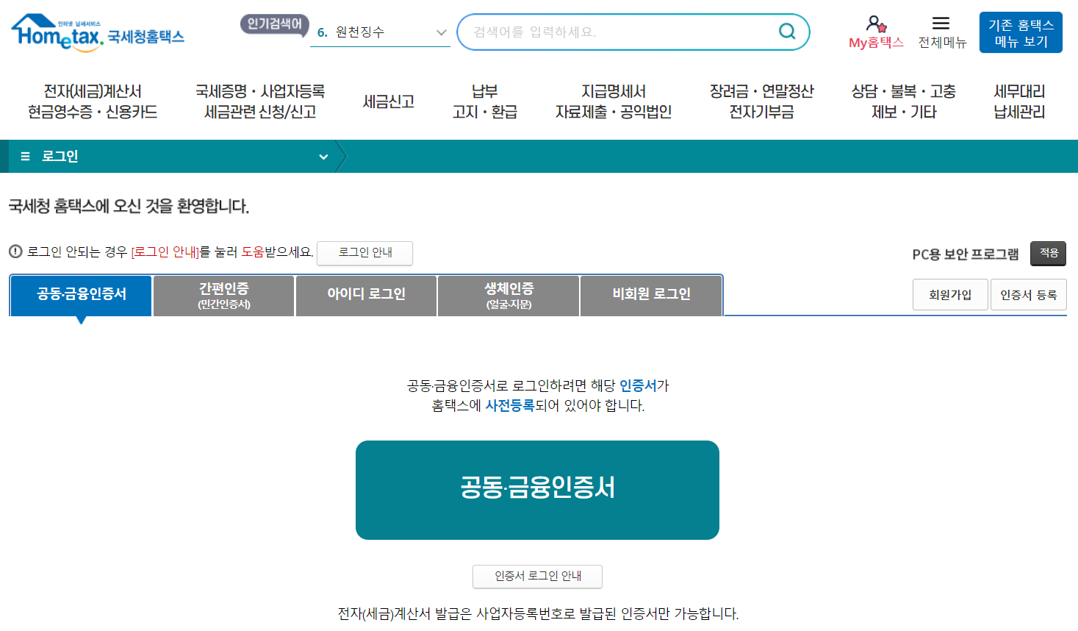
Task: Click the blue 인증서 text in instructions
Action: coord(637,385)
